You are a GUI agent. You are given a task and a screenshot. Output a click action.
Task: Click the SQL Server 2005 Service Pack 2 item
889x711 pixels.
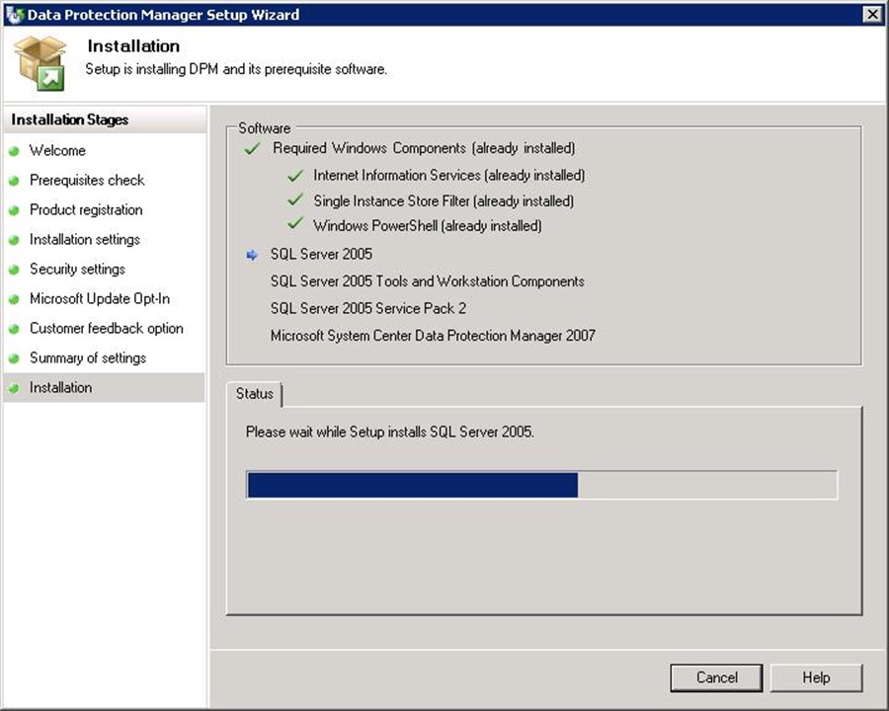tap(368, 308)
